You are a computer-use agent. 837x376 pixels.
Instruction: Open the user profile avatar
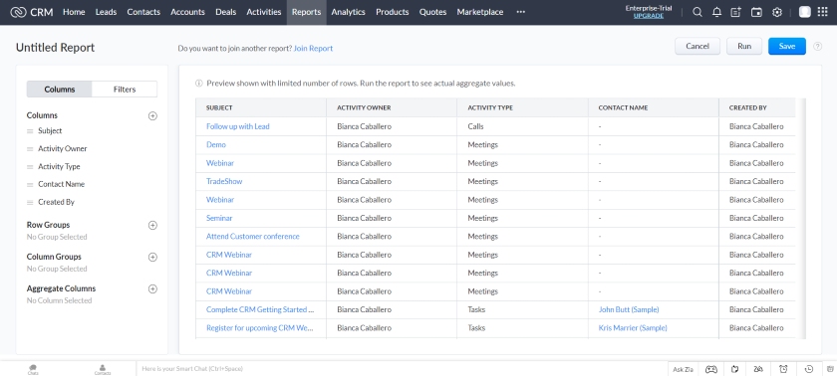(x=804, y=12)
